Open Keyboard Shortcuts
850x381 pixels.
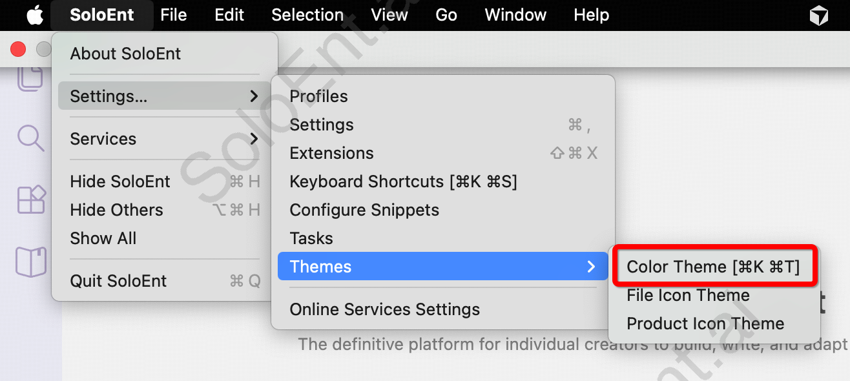403,181
